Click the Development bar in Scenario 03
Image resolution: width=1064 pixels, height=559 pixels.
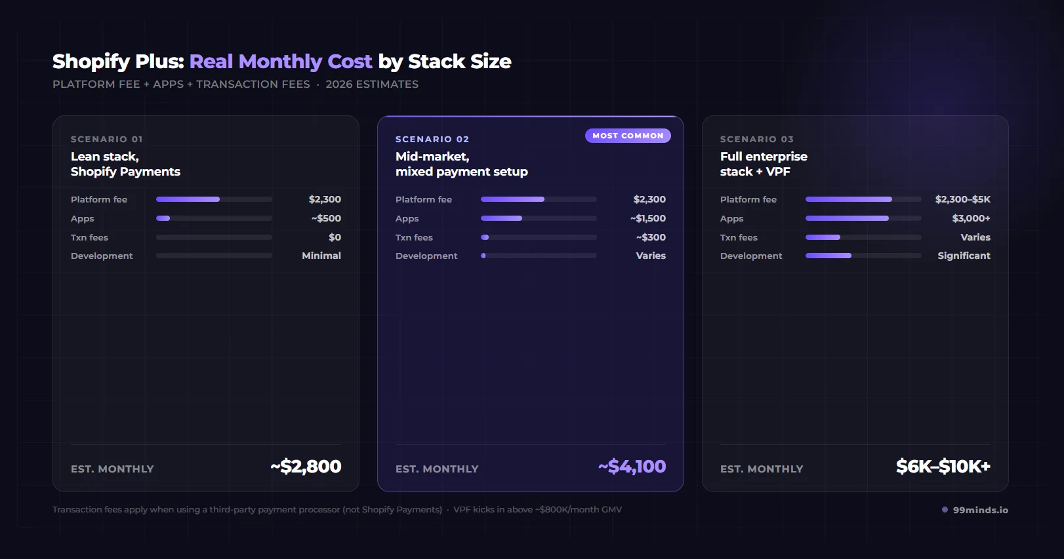pos(863,256)
